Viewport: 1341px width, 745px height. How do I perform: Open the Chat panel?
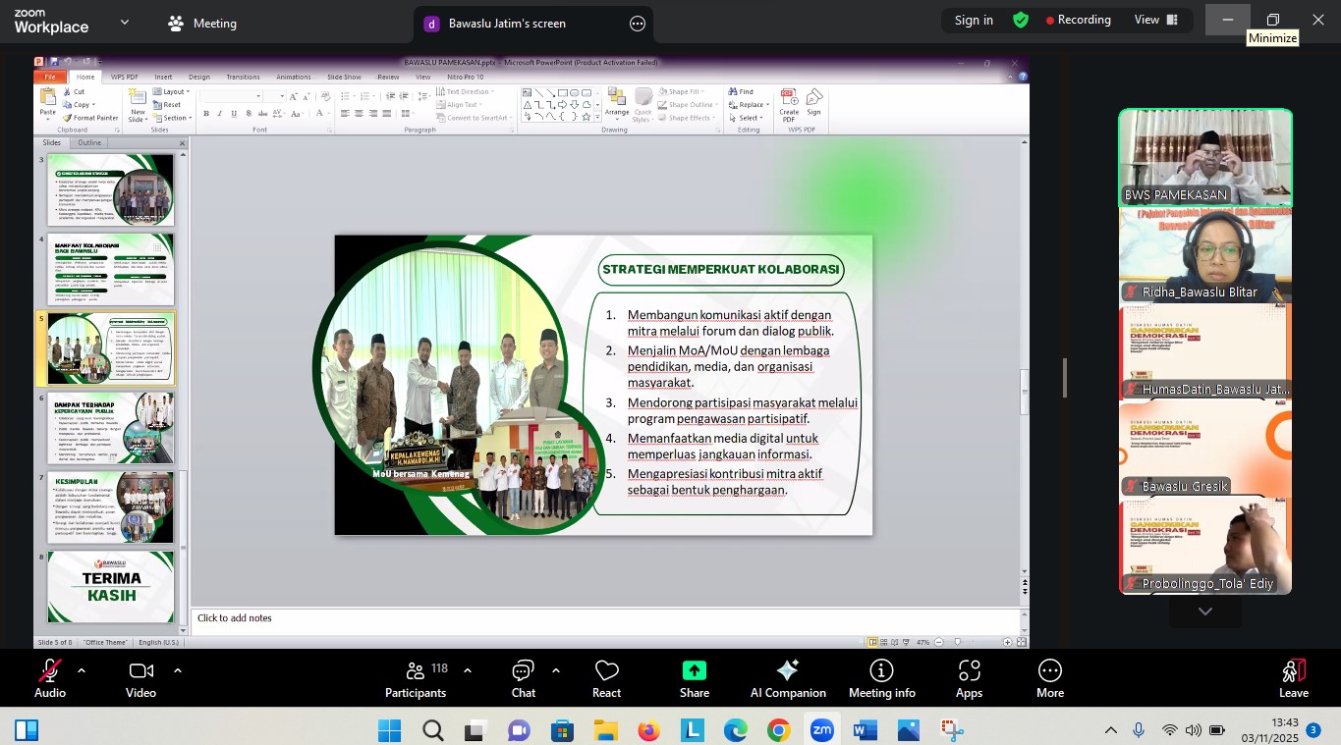click(x=523, y=678)
